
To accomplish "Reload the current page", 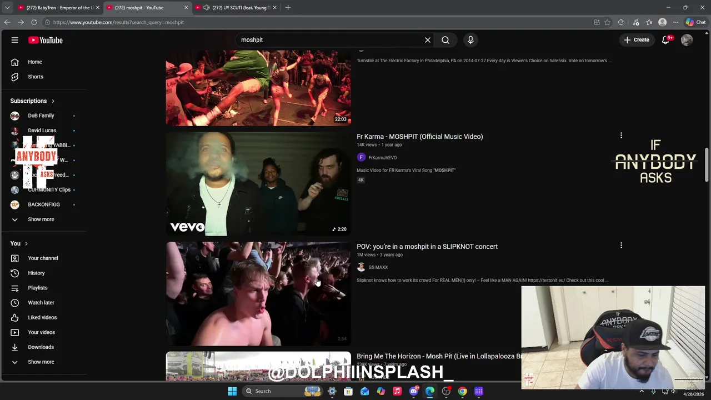I will click(x=34, y=22).
